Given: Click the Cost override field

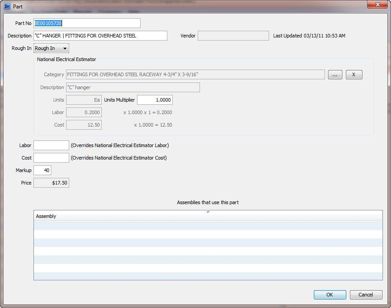Looking at the screenshot, I should tap(50, 158).
